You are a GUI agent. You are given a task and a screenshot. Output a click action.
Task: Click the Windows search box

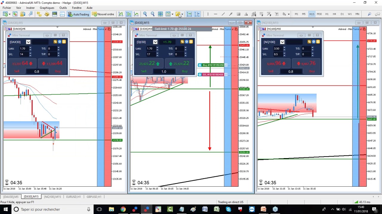(x=52, y=209)
